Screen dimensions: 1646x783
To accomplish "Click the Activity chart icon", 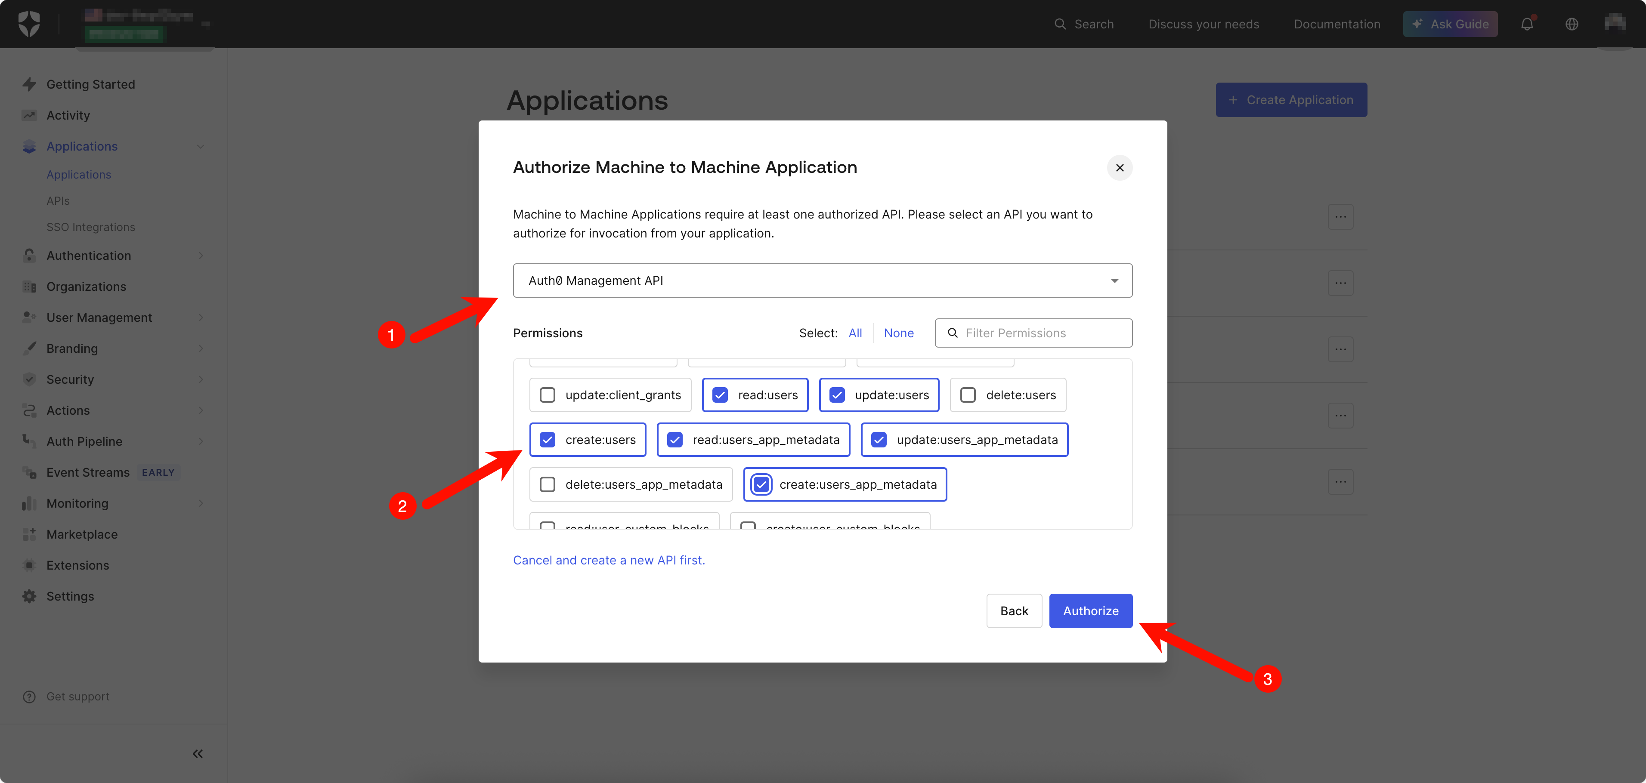I will (x=29, y=116).
